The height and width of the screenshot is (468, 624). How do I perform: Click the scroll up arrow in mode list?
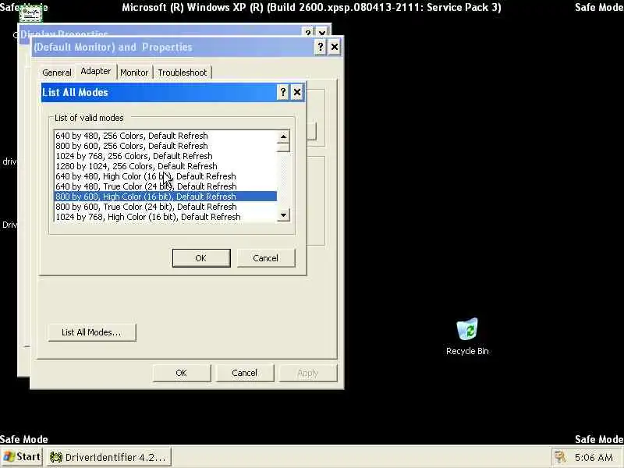pos(283,136)
